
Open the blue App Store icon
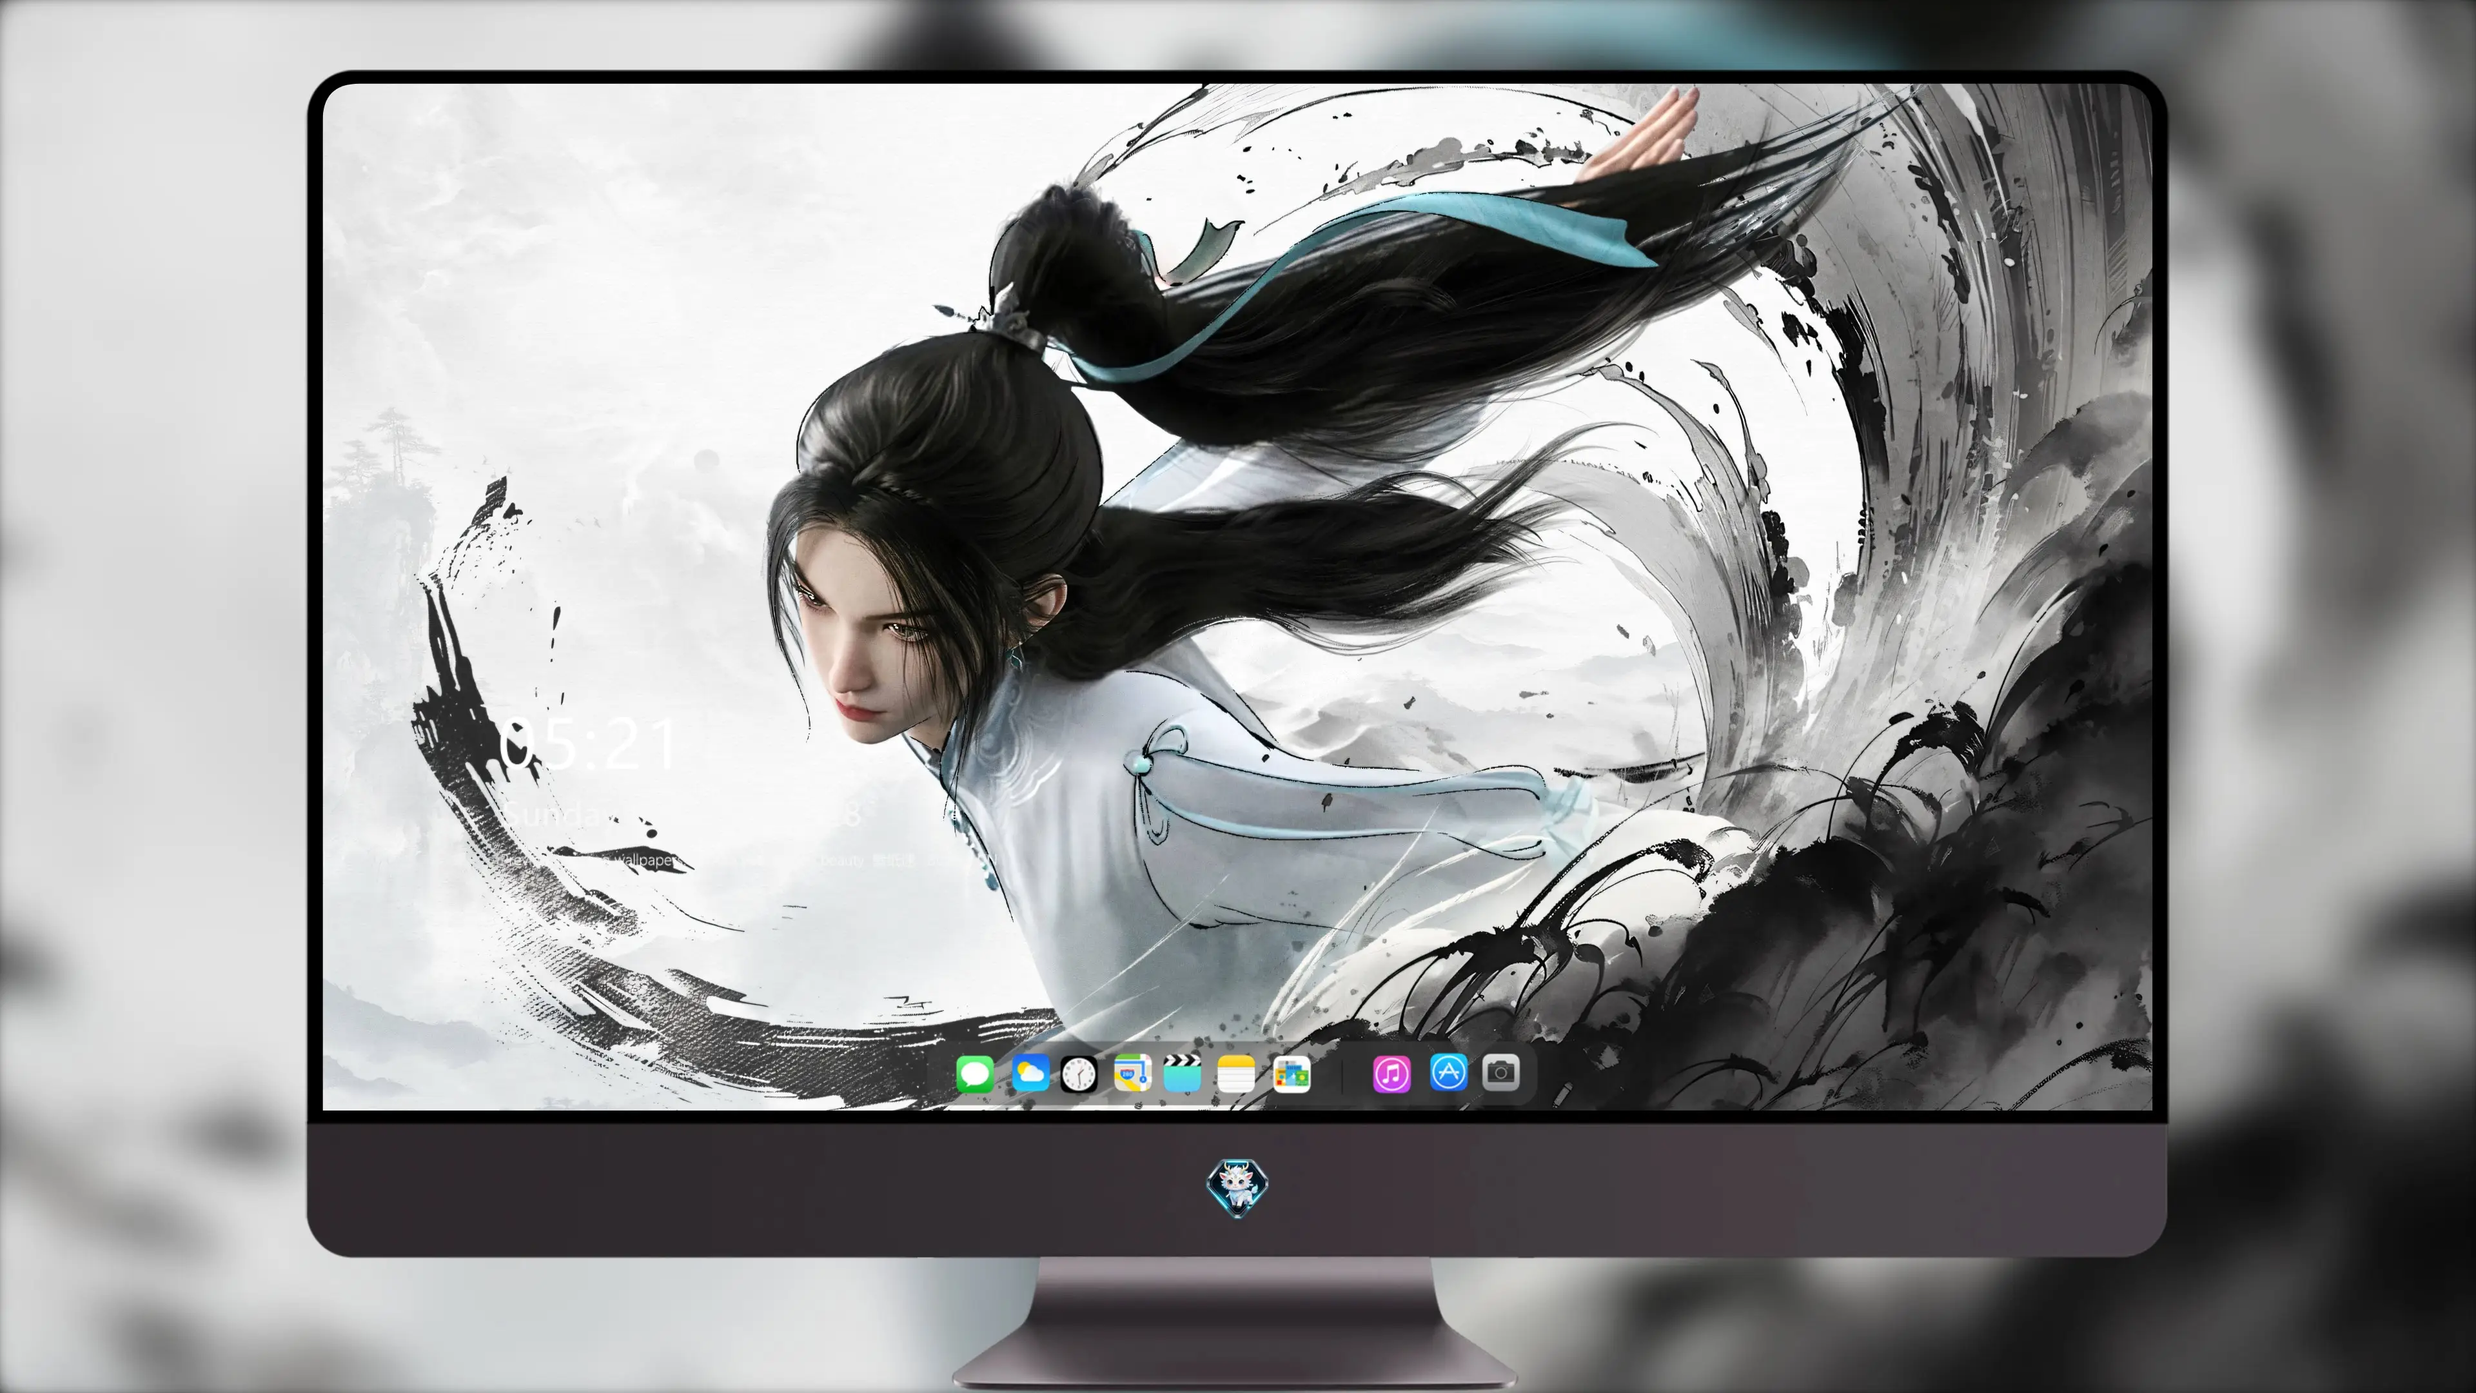(1448, 1072)
